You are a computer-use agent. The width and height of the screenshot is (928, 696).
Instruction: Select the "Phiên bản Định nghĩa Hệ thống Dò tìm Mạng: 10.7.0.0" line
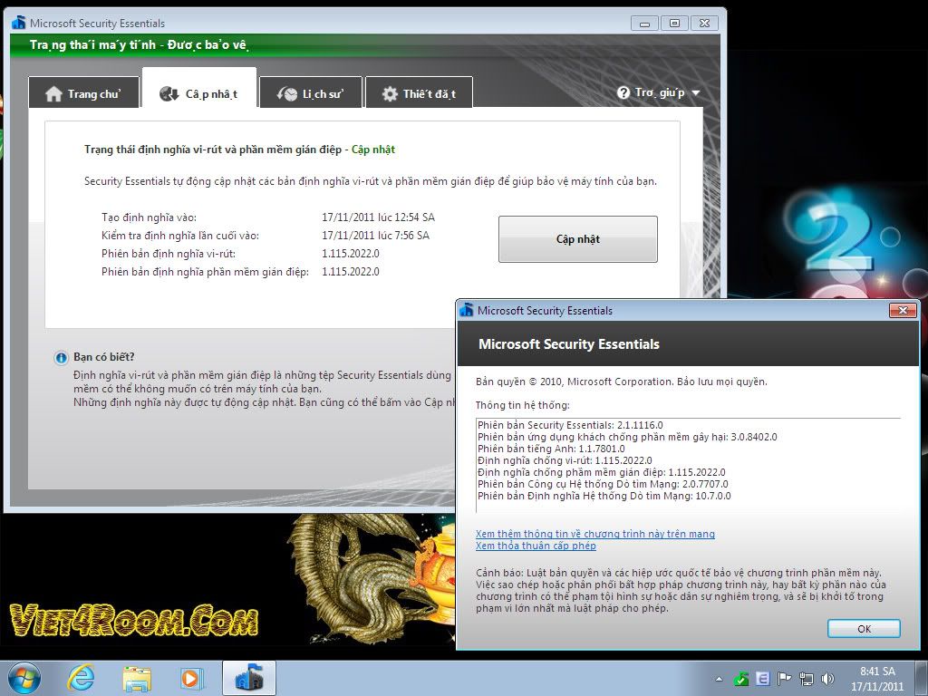(x=604, y=496)
